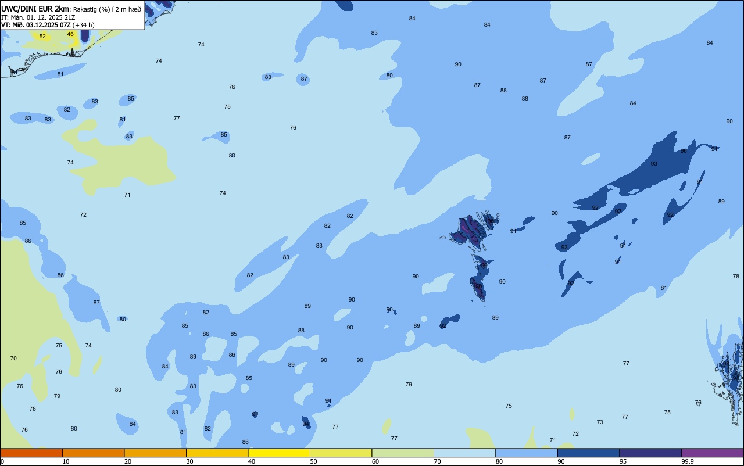Click the '52' humidity value on the map

42,37
